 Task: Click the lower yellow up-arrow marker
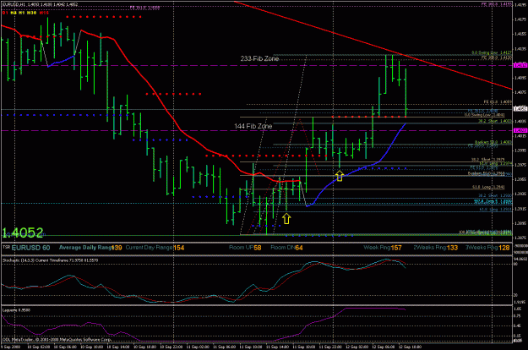coord(286,219)
